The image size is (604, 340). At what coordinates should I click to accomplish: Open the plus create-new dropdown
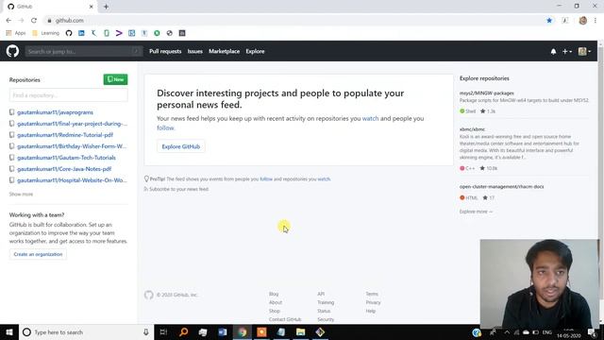[x=566, y=51]
